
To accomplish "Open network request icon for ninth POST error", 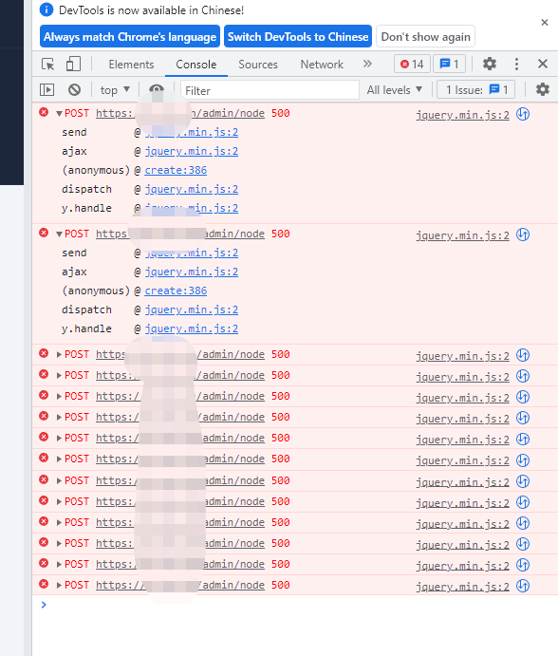I will (523, 481).
